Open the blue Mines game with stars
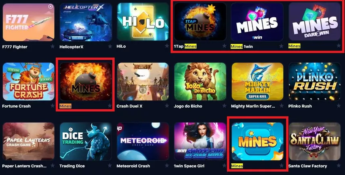Viewport: 345px width, 175px height. pyautogui.click(x=257, y=142)
